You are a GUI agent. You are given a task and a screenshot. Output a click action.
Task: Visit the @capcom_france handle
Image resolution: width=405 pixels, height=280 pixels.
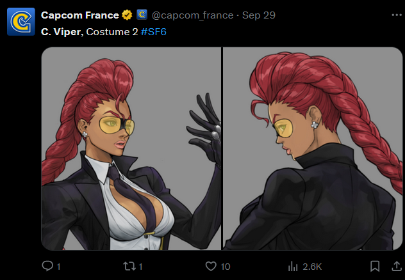coord(193,15)
